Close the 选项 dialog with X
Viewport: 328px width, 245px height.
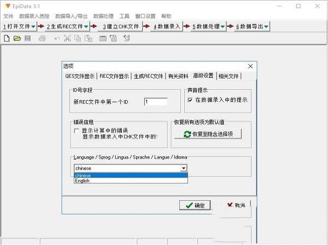(250, 66)
